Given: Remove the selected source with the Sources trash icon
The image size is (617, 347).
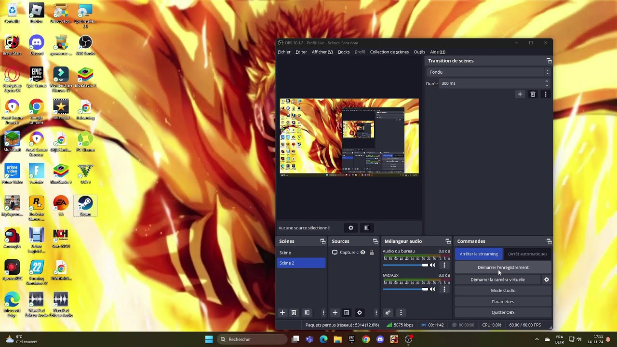Looking at the screenshot, I should point(347,313).
